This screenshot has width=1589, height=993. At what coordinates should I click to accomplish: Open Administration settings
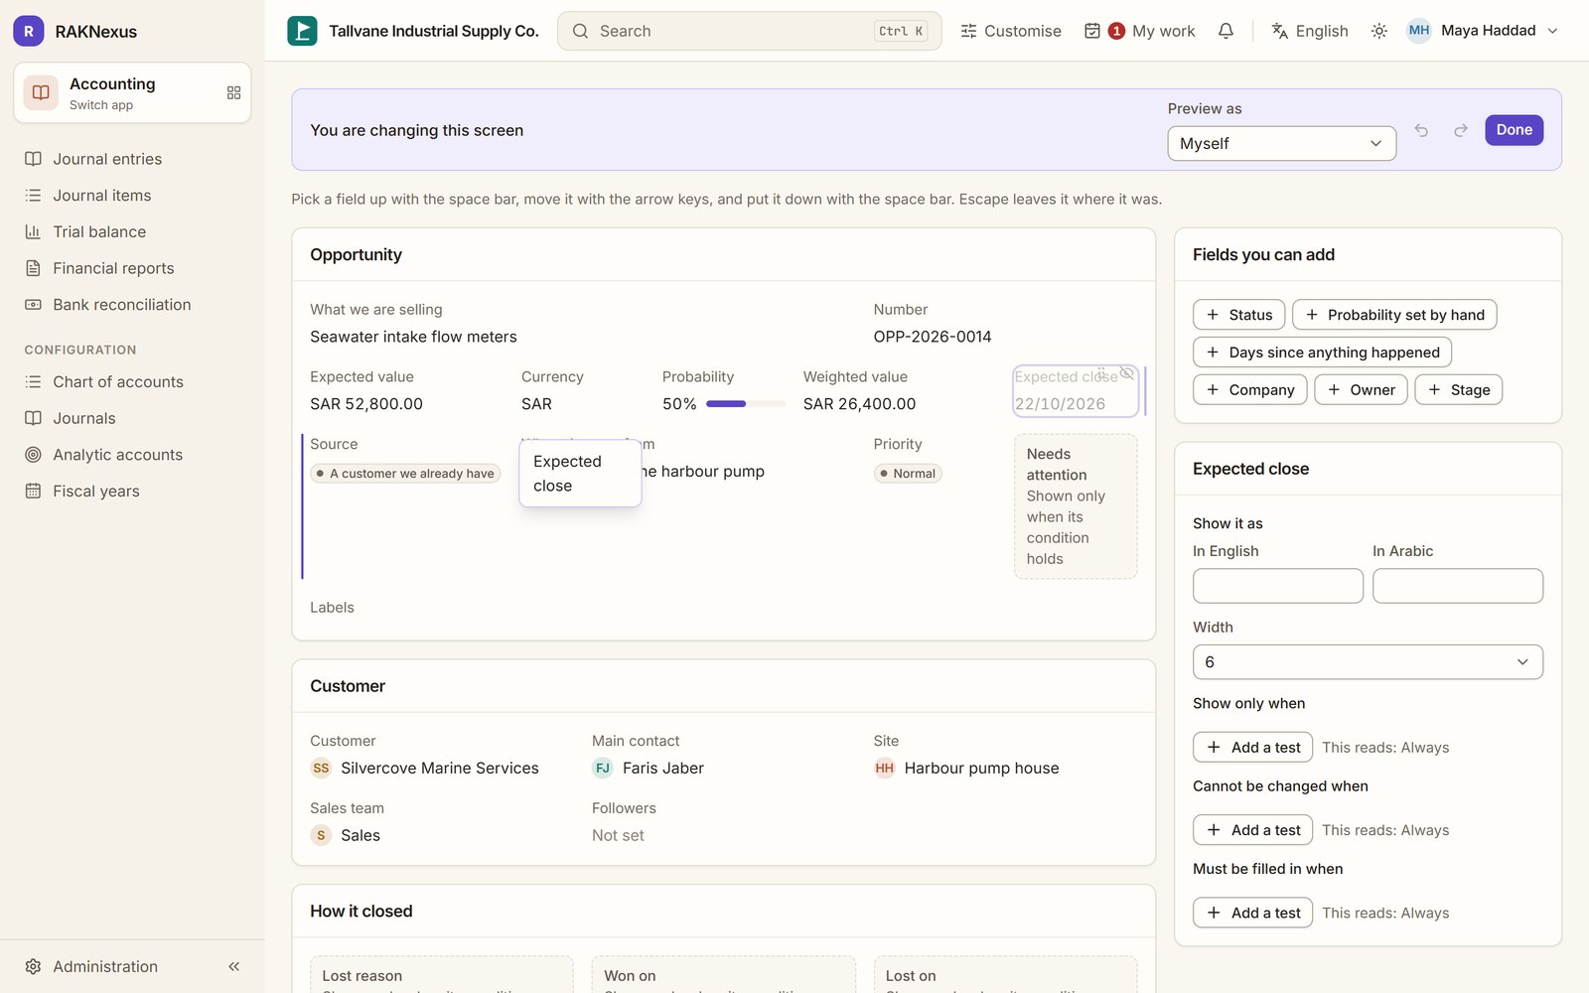click(x=105, y=966)
